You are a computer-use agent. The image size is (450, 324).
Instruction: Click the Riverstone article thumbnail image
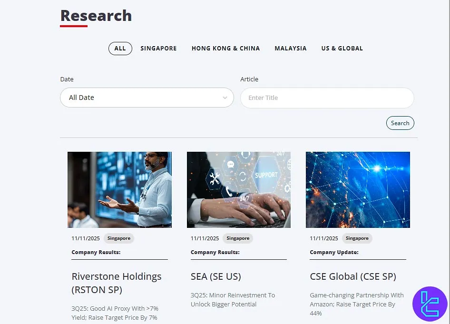pos(119,189)
